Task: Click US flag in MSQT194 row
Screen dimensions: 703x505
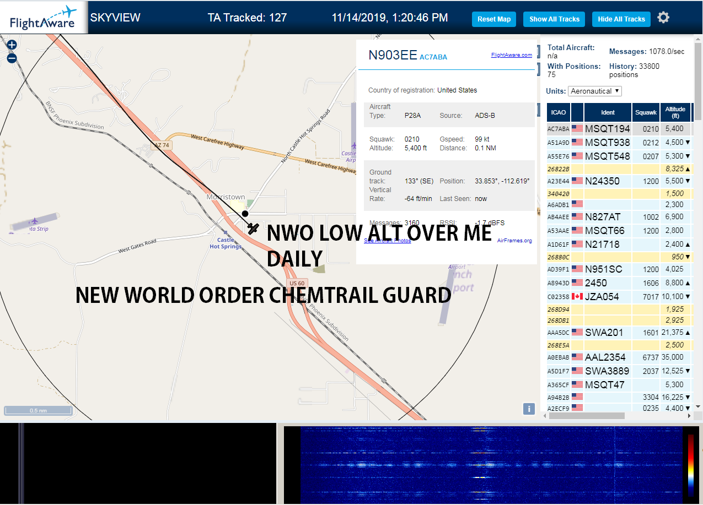Action: (577, 129)
